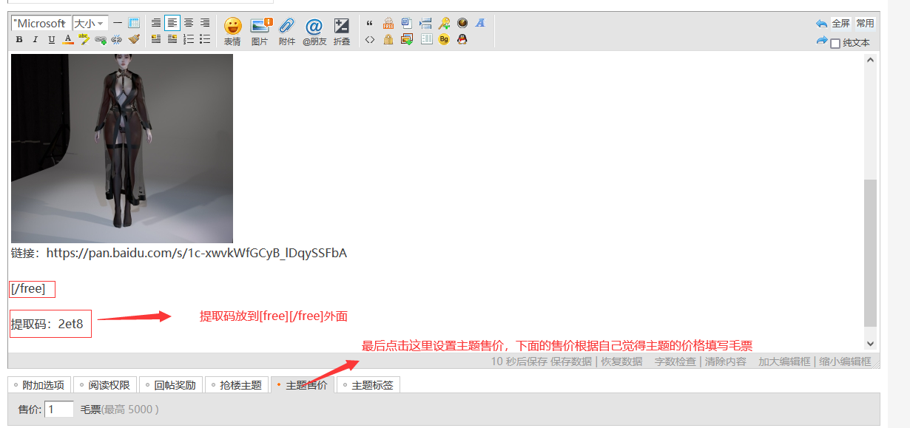Screen dimensions: 910x428
Task: Click the @朋友 mention button
Action: tap(314, 32)
